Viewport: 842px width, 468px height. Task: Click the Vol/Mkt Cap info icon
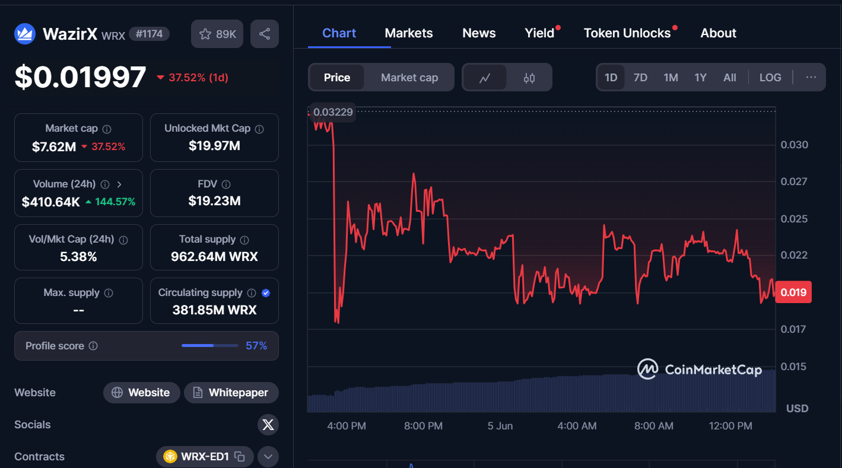[123, 240]
